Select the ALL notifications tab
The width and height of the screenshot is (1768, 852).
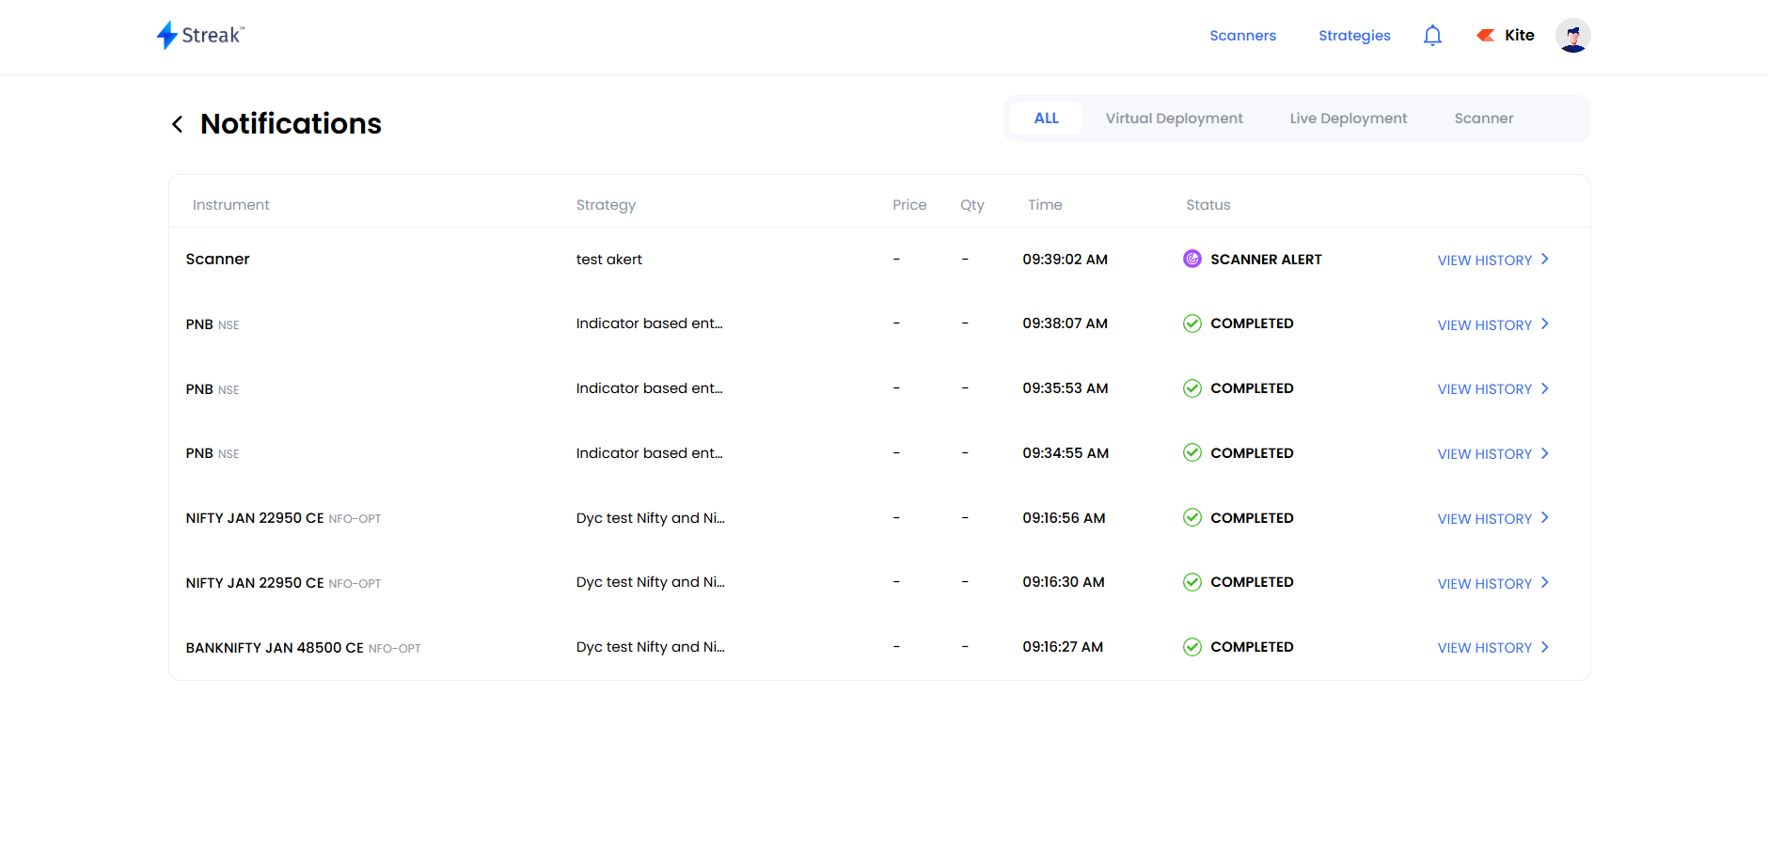[x=1046, y=118]
